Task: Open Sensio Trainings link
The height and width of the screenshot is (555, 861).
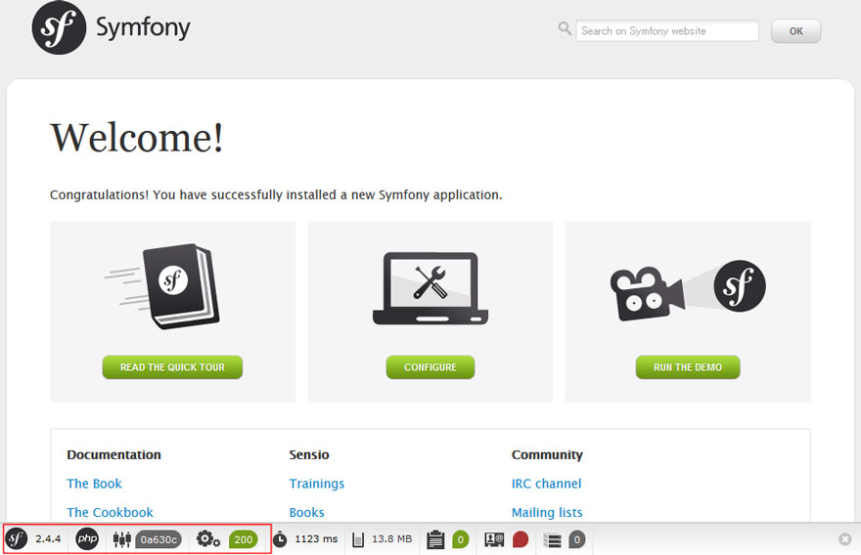Action: click(x=317, y=483)
